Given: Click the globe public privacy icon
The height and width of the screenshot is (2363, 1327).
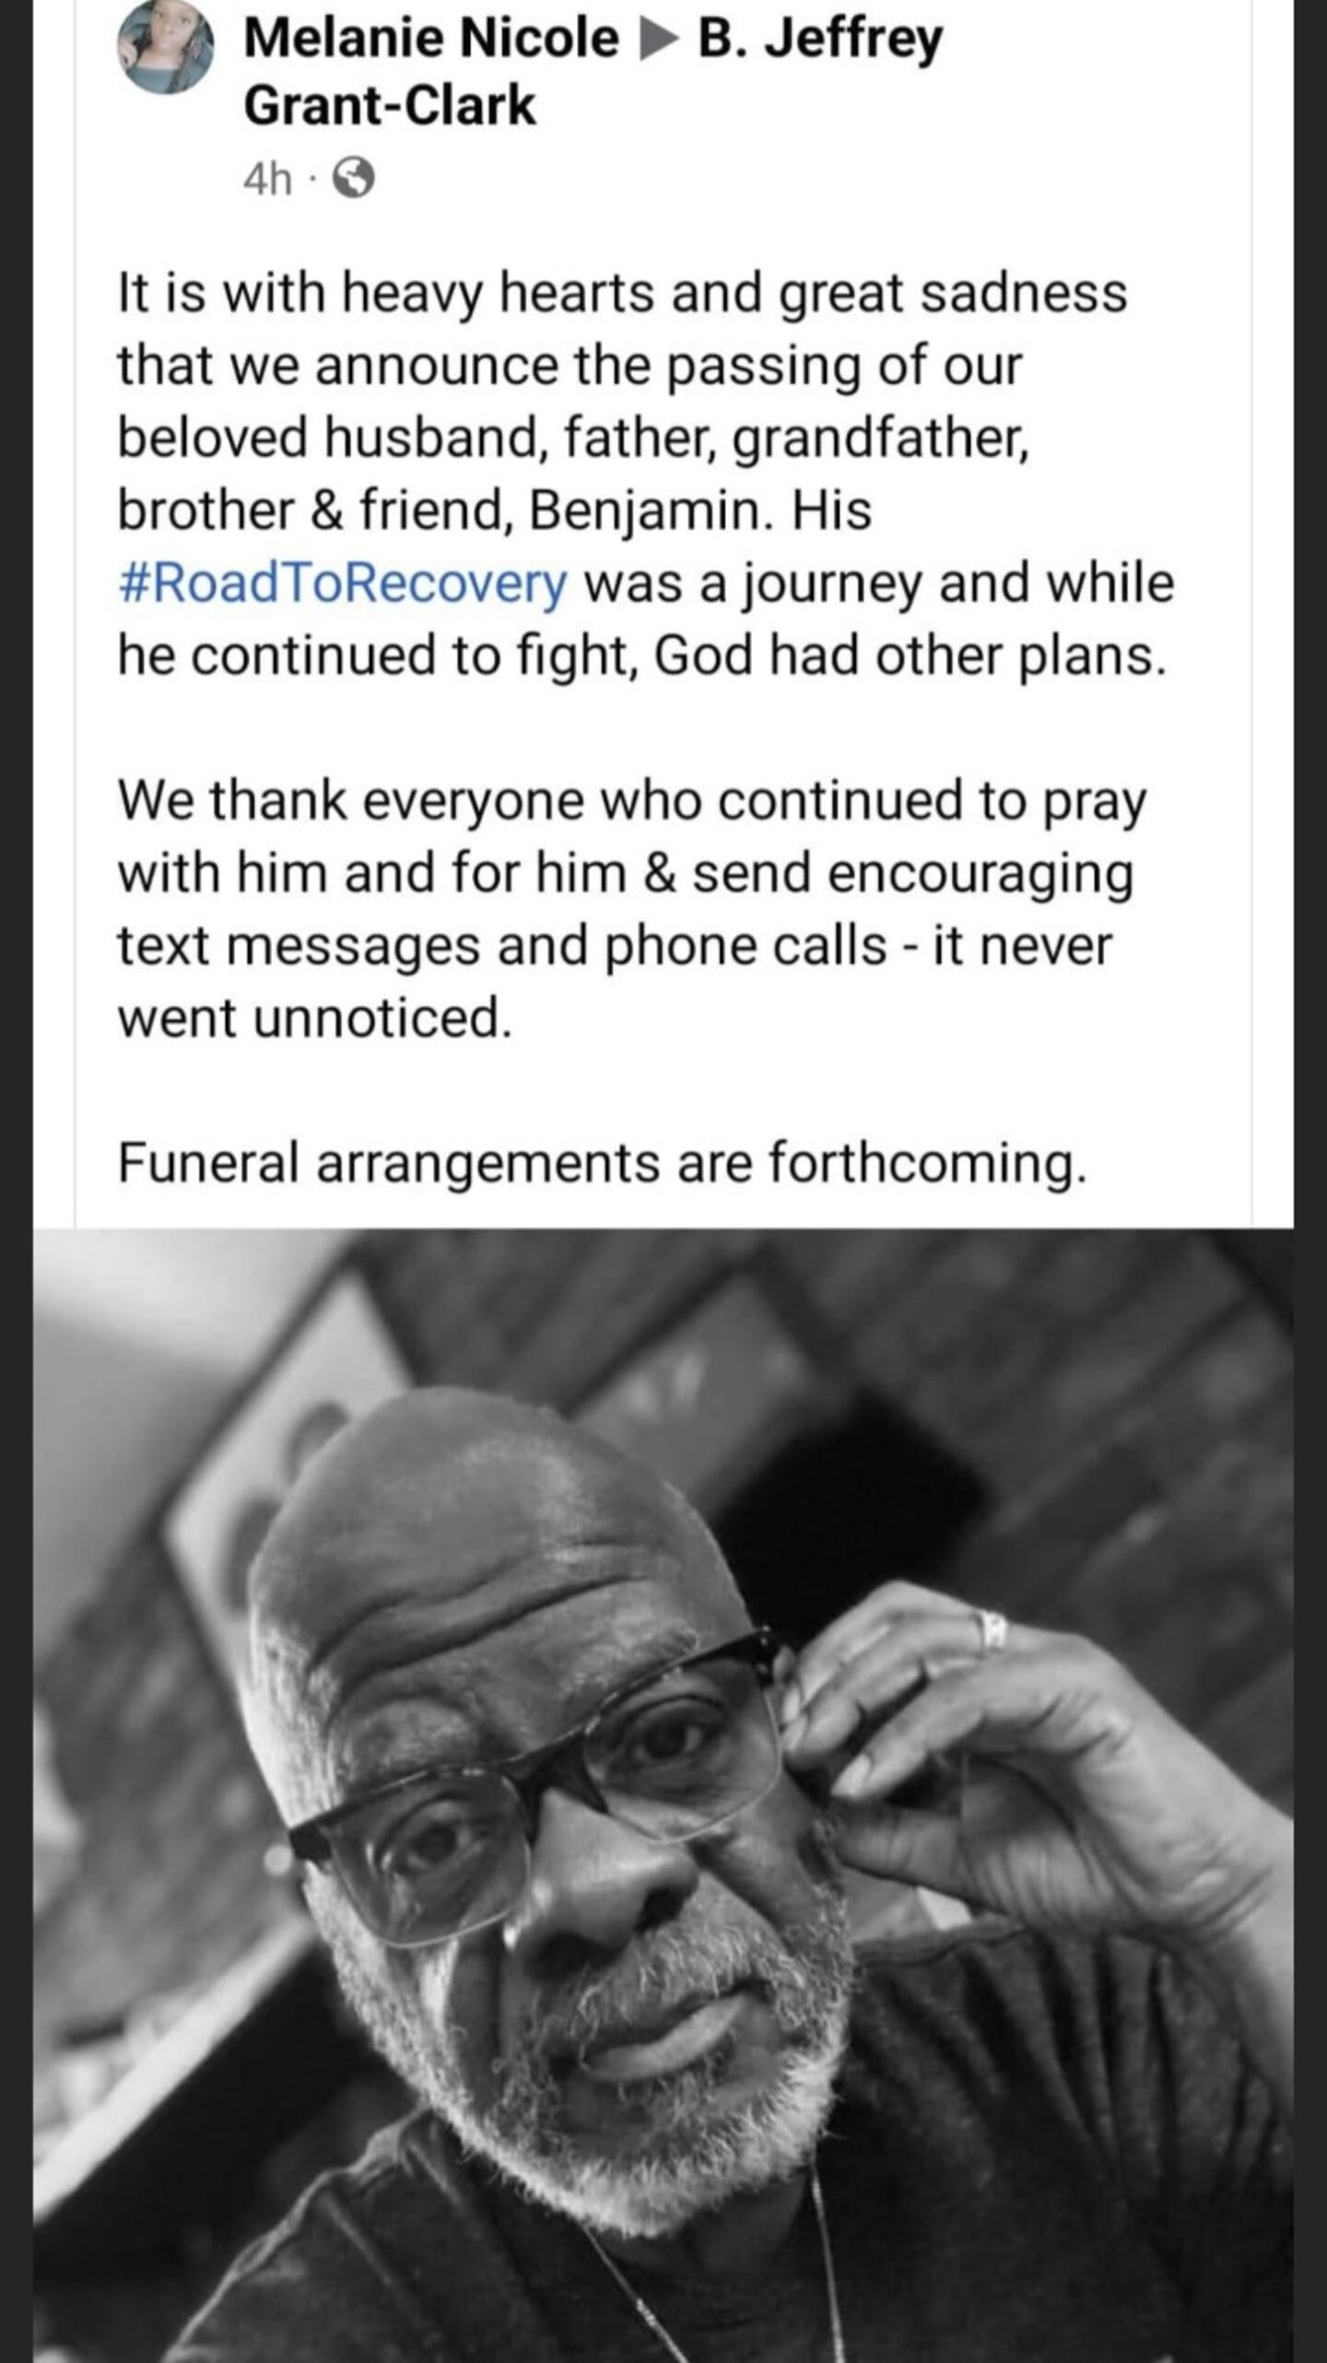Looking at the screenshot, I should point(352,179).
